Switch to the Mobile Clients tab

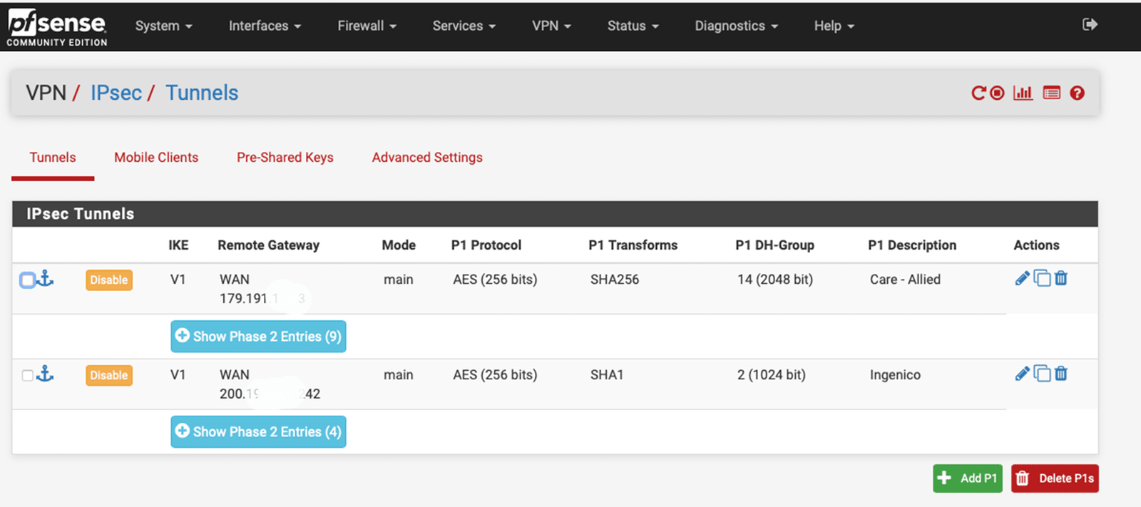click(156, 158)
